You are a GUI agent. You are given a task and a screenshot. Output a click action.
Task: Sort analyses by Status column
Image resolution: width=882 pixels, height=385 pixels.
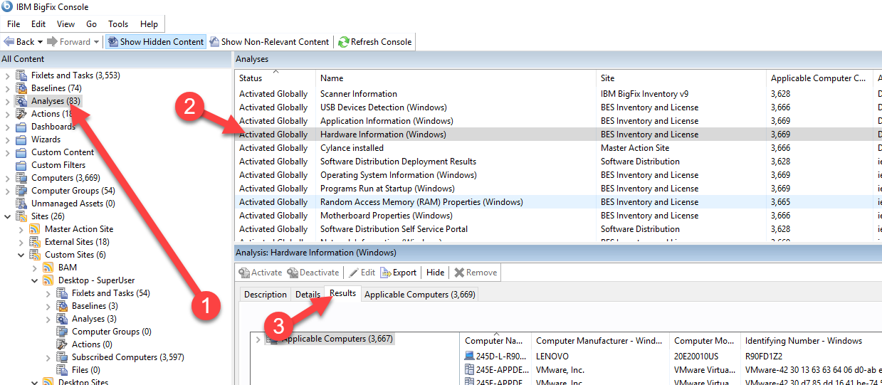tap(275, 78)
